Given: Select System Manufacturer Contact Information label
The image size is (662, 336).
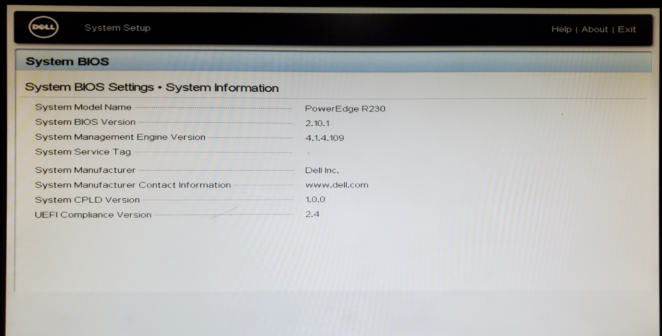Looking at the screenshot, I should coord(133,185).
